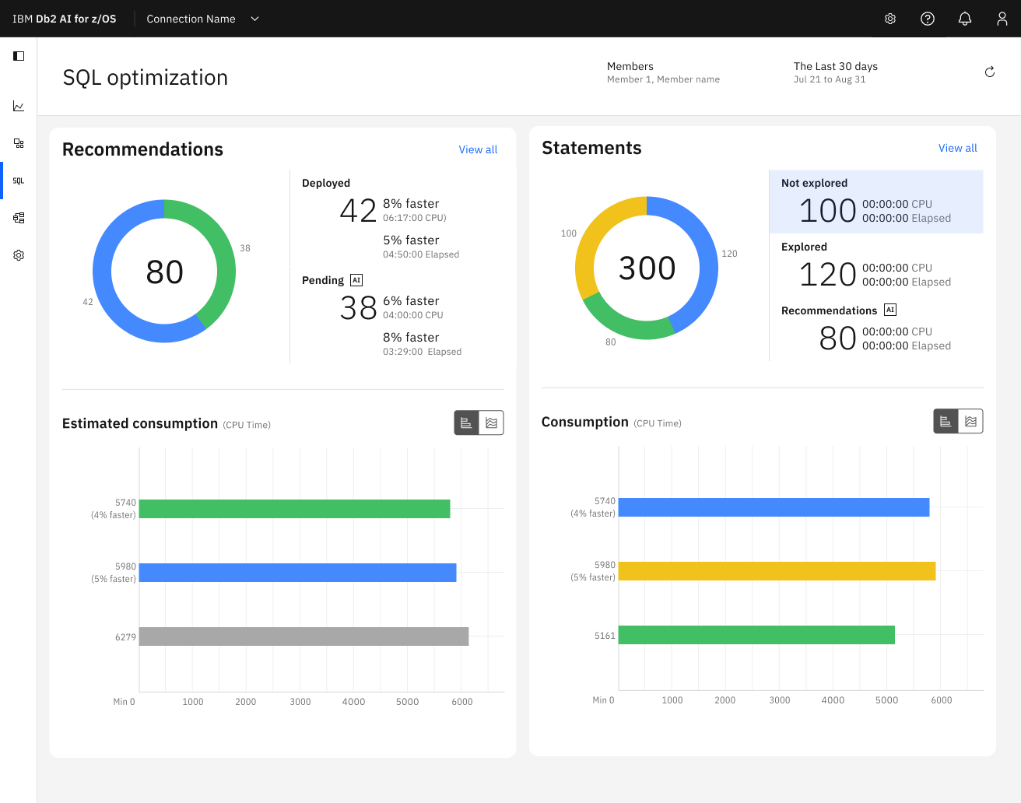
Task: Switch Estimated consumption to bar chart view
Action: [467, 423]
